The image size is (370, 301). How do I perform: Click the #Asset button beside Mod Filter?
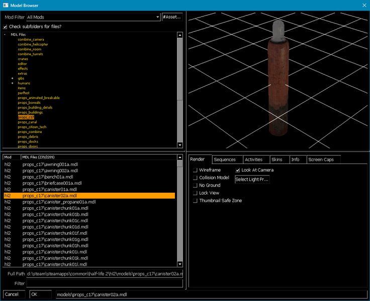click(x=172, y=17)
